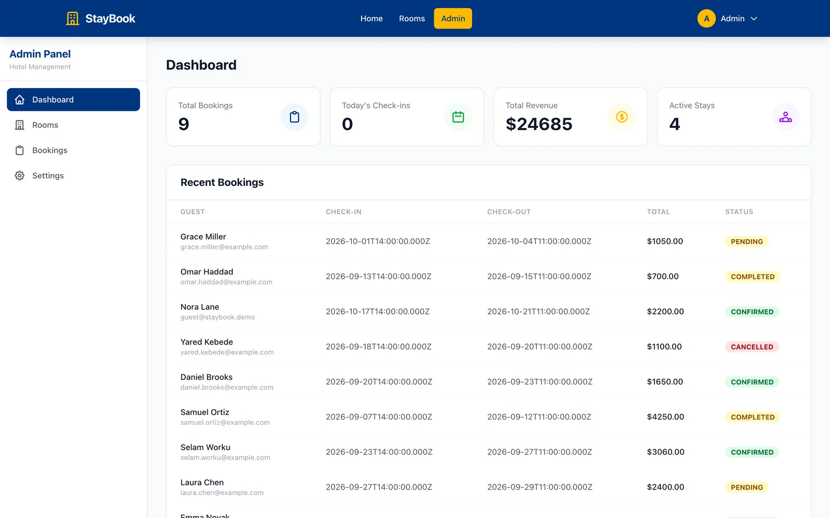Click the GUEST column header
The height and width of the screenshot is (518, 830).
[192, 212]
